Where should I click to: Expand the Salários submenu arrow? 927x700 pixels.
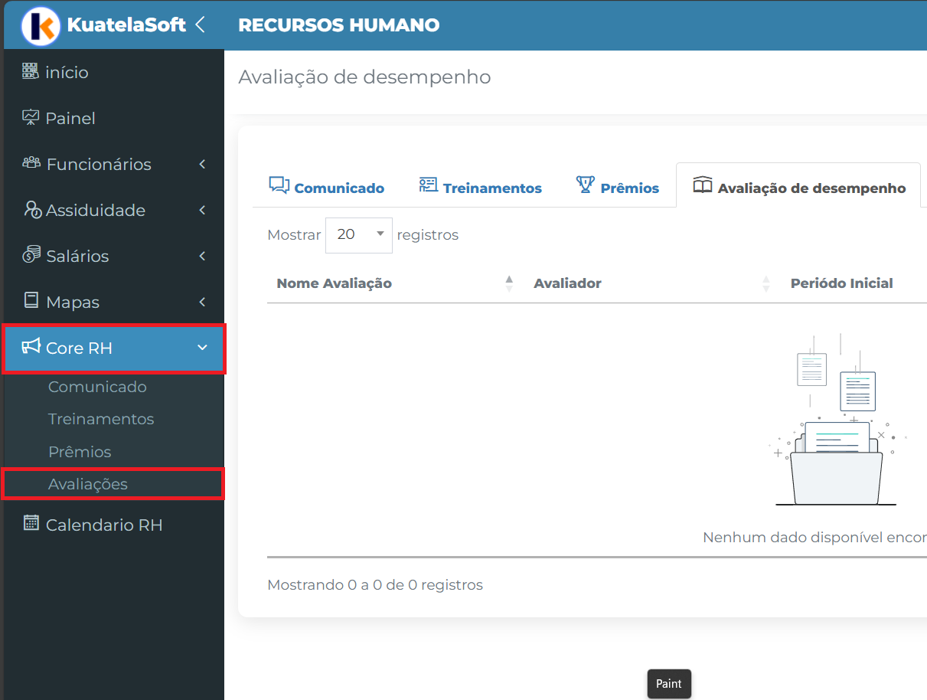click(x=202, y=256)
